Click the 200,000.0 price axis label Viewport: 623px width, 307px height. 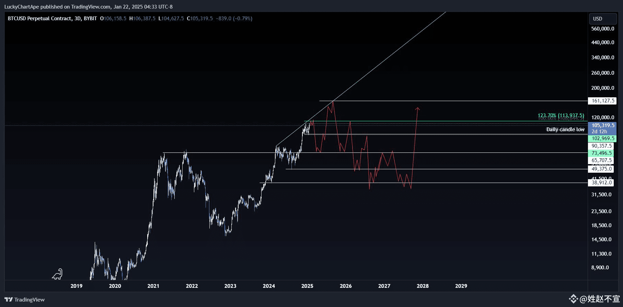603,88
